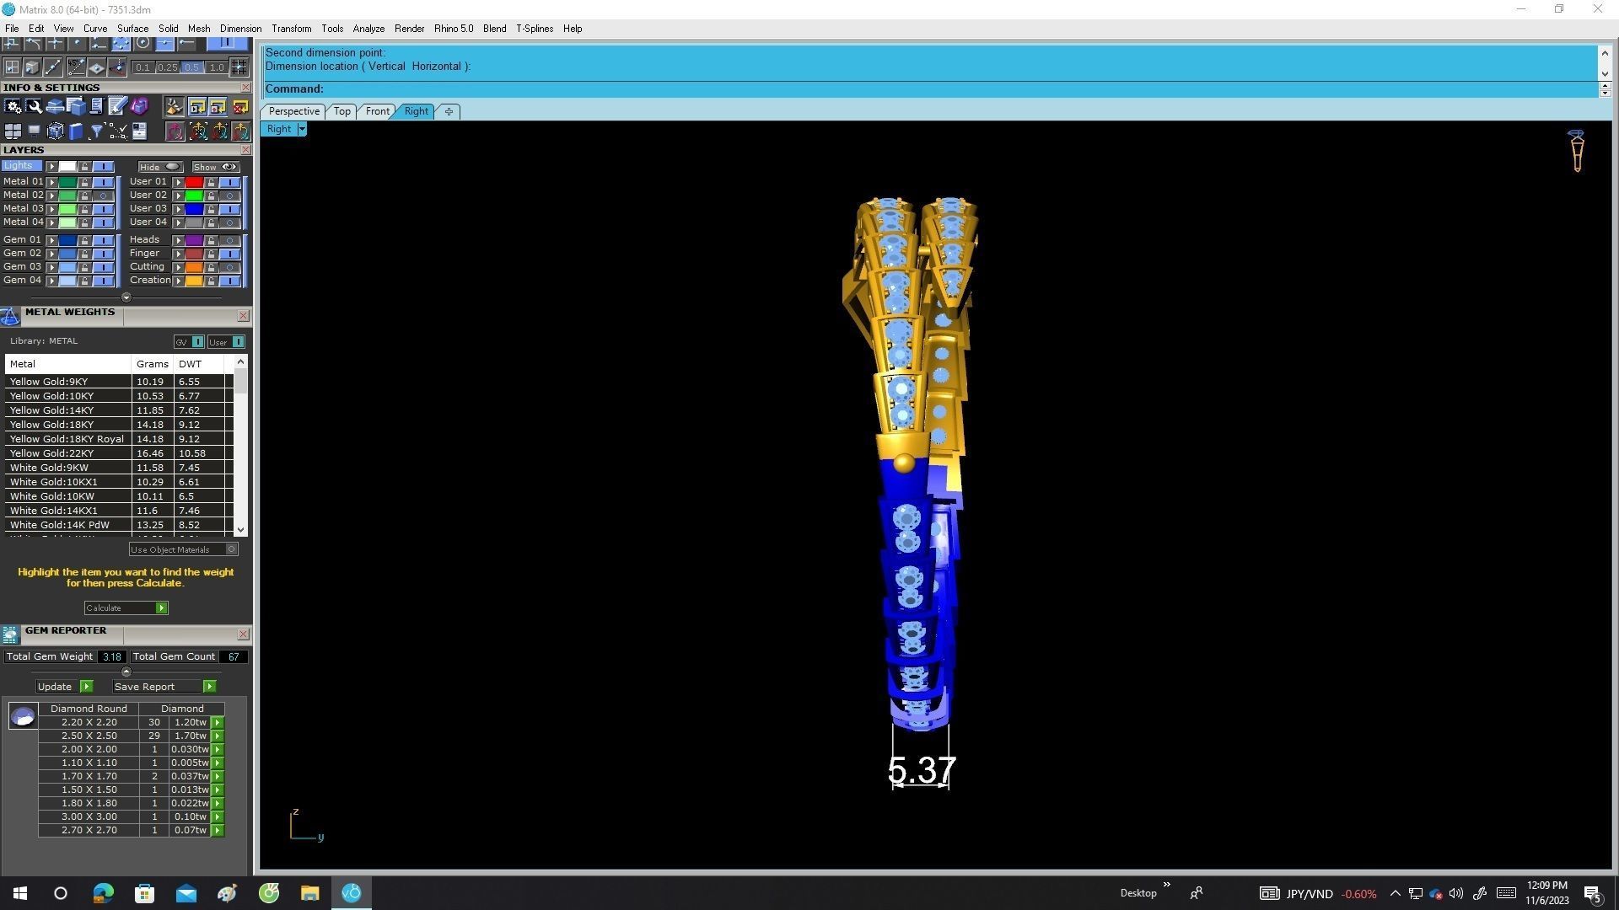
Task: Open the blue book icon
Action: pos(76,131)
